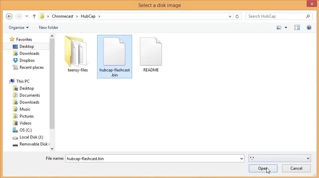Select Local Disk (J:)

(31, 137)
